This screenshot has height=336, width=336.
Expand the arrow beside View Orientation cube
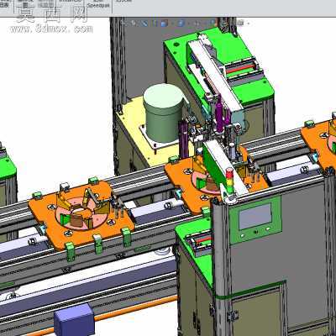point(173,23)
